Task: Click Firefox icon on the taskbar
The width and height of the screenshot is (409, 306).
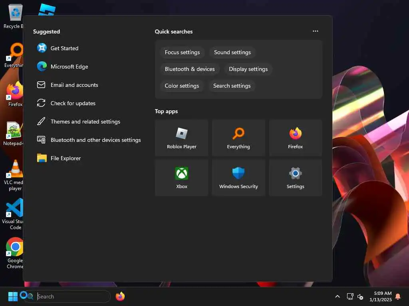Action: (x=120, y=296)
